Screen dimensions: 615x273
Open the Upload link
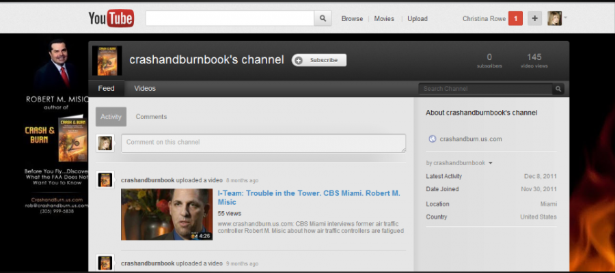pyautogui.click(x=418, y=19)
